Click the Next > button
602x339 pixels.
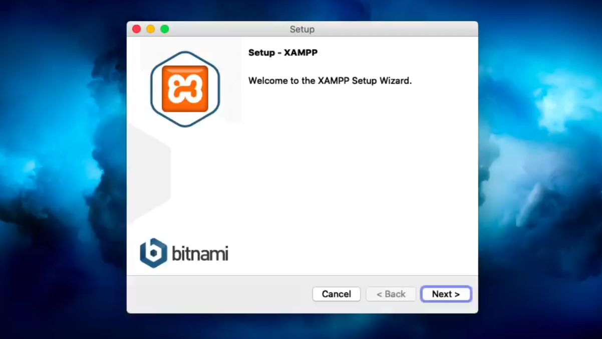[446, 294]
